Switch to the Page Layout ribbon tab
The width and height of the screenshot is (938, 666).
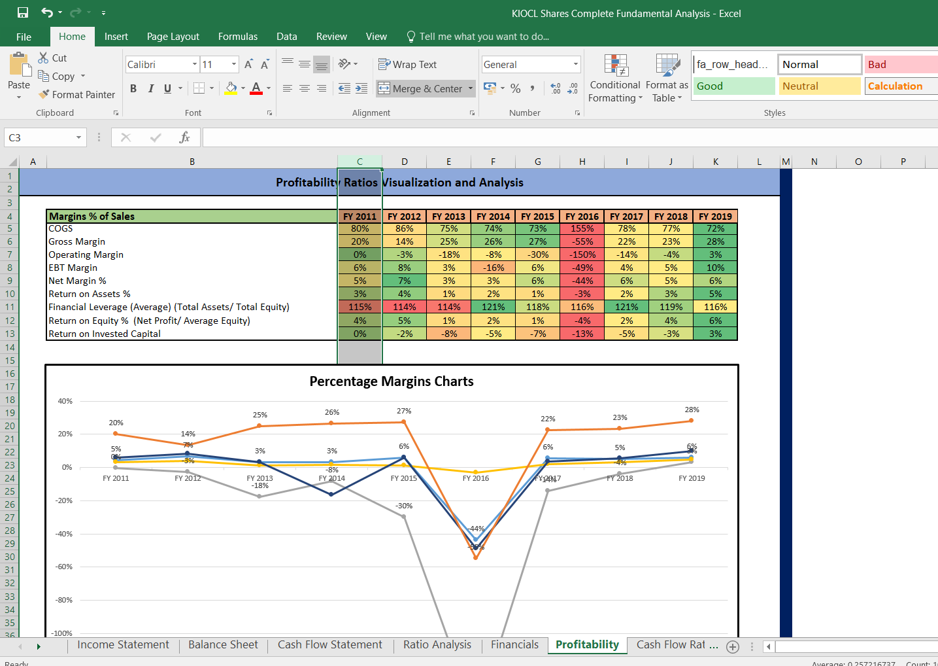[x=173, y=37]
